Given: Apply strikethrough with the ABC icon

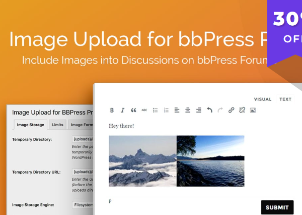Looking at the screenshot, I should click(144, 110).
